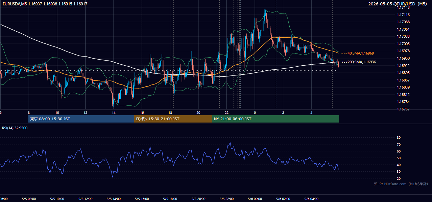Click hour 8 tick under price chart

point(29,113)
